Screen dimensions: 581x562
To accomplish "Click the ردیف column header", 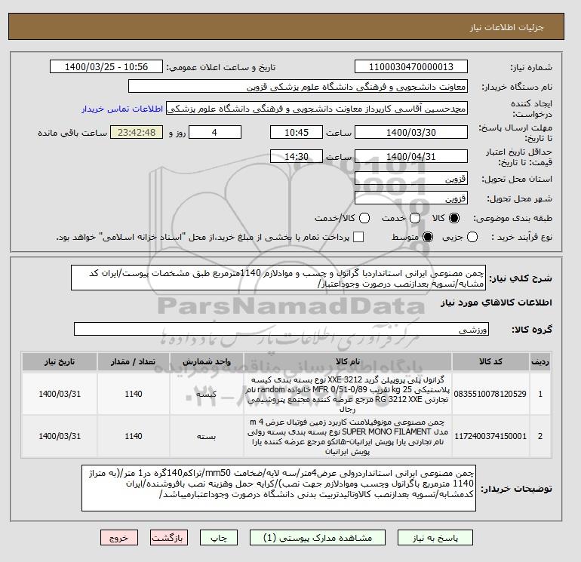I will (540, 361).
